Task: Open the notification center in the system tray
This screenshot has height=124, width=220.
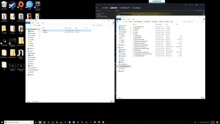Action: point(217,122)
